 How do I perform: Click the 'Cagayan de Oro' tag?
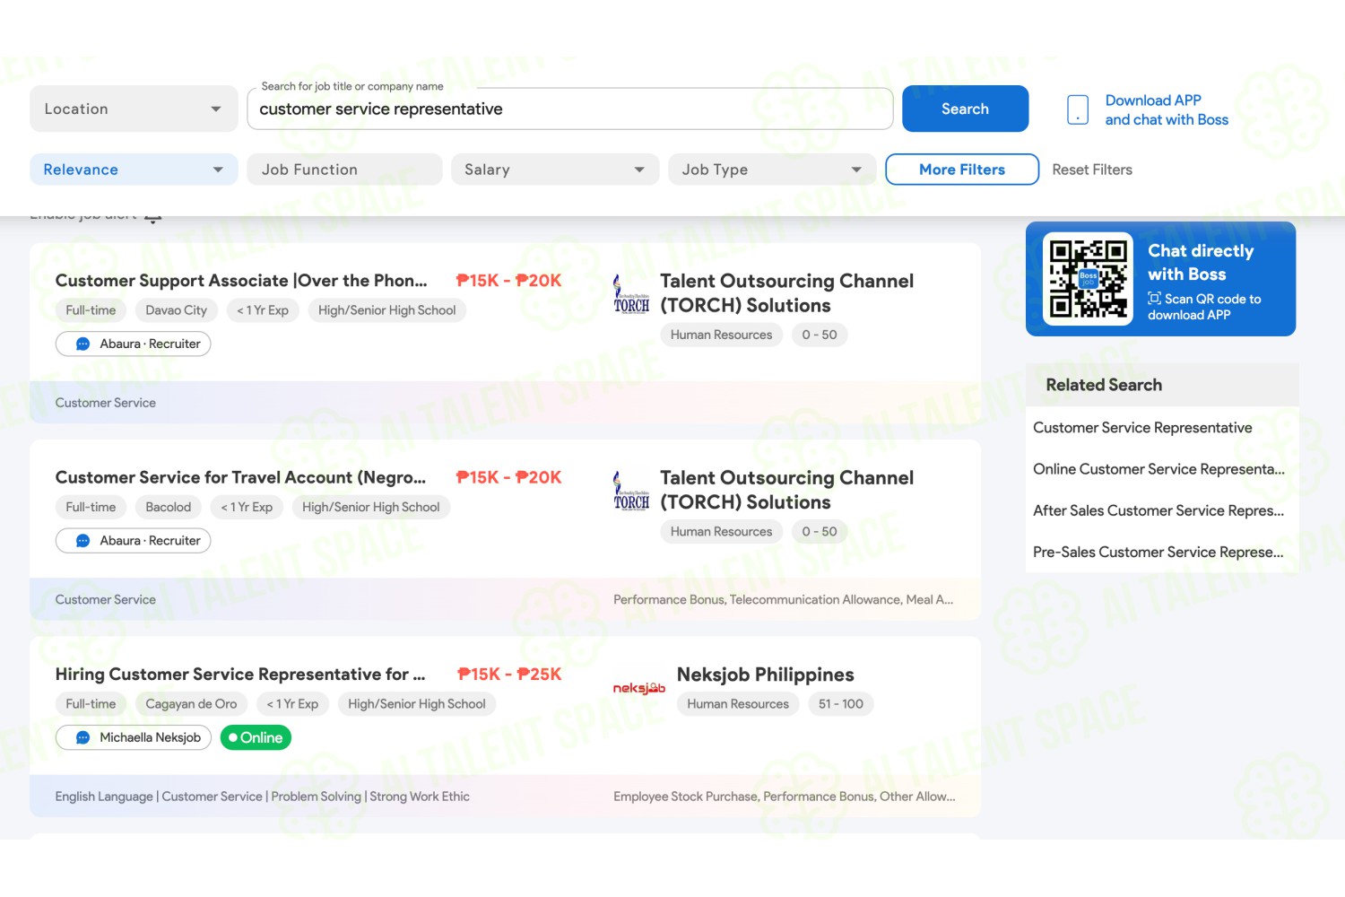pos(191,704)
